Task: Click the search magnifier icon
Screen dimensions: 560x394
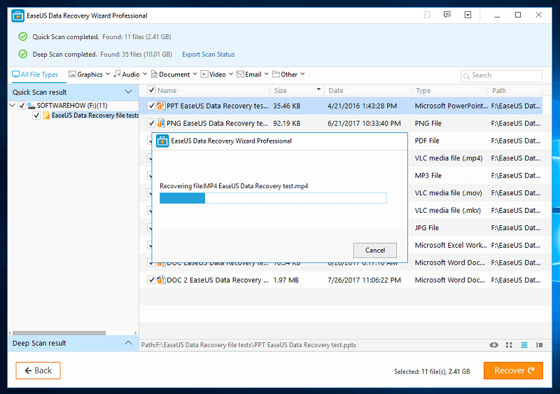Action: tap(466, 76)
